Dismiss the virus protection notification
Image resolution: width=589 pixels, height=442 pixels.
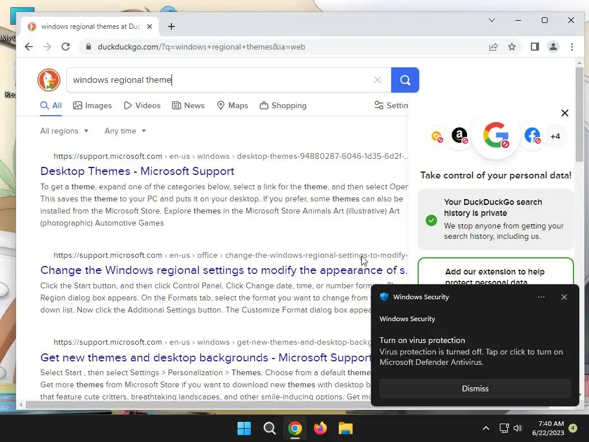[475, 388]
